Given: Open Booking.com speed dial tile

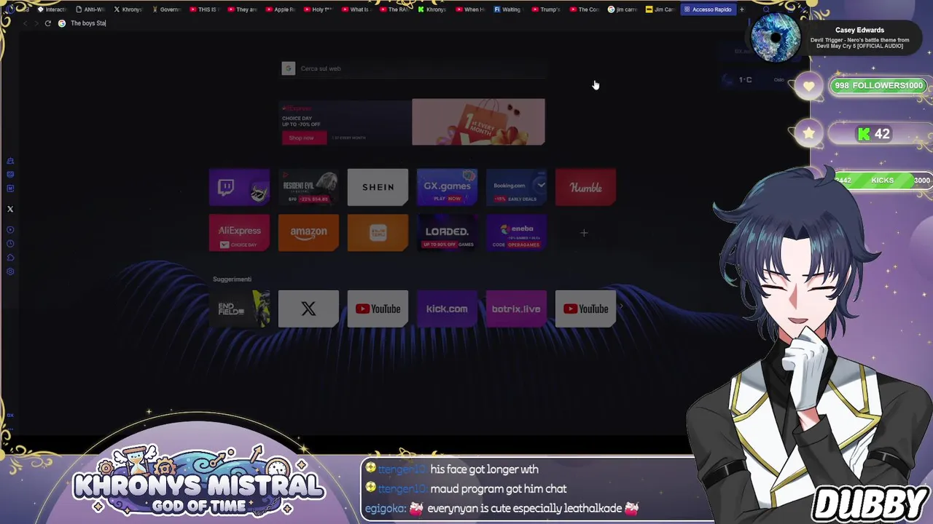Looking at the screenshot, I should tap(516, 188).
